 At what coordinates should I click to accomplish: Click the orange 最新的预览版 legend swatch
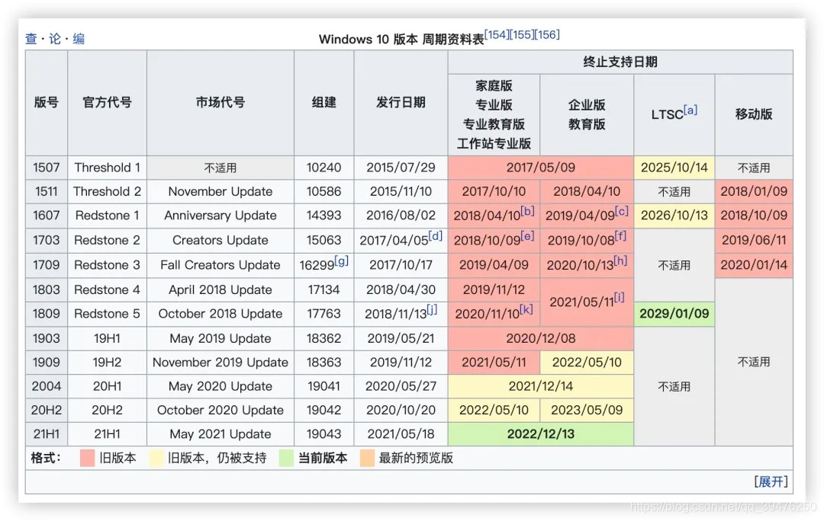tap(367, 458)
